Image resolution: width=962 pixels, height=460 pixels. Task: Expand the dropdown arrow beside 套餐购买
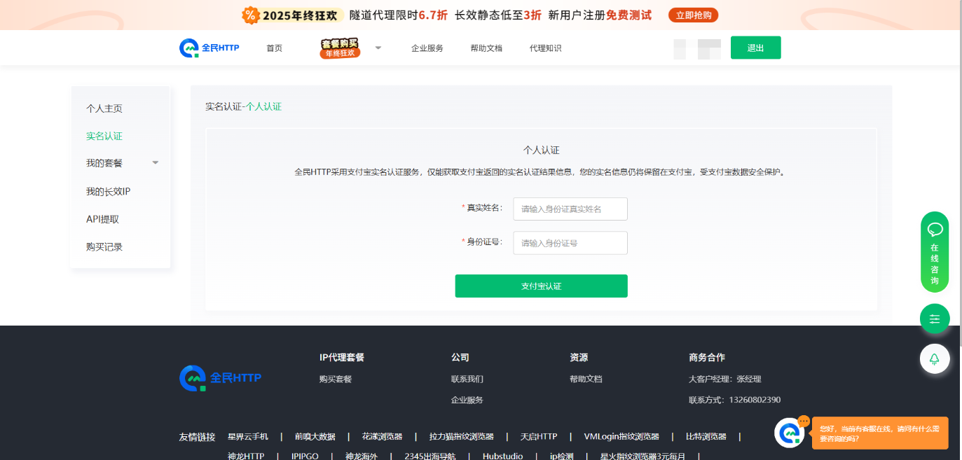(378, 48)
